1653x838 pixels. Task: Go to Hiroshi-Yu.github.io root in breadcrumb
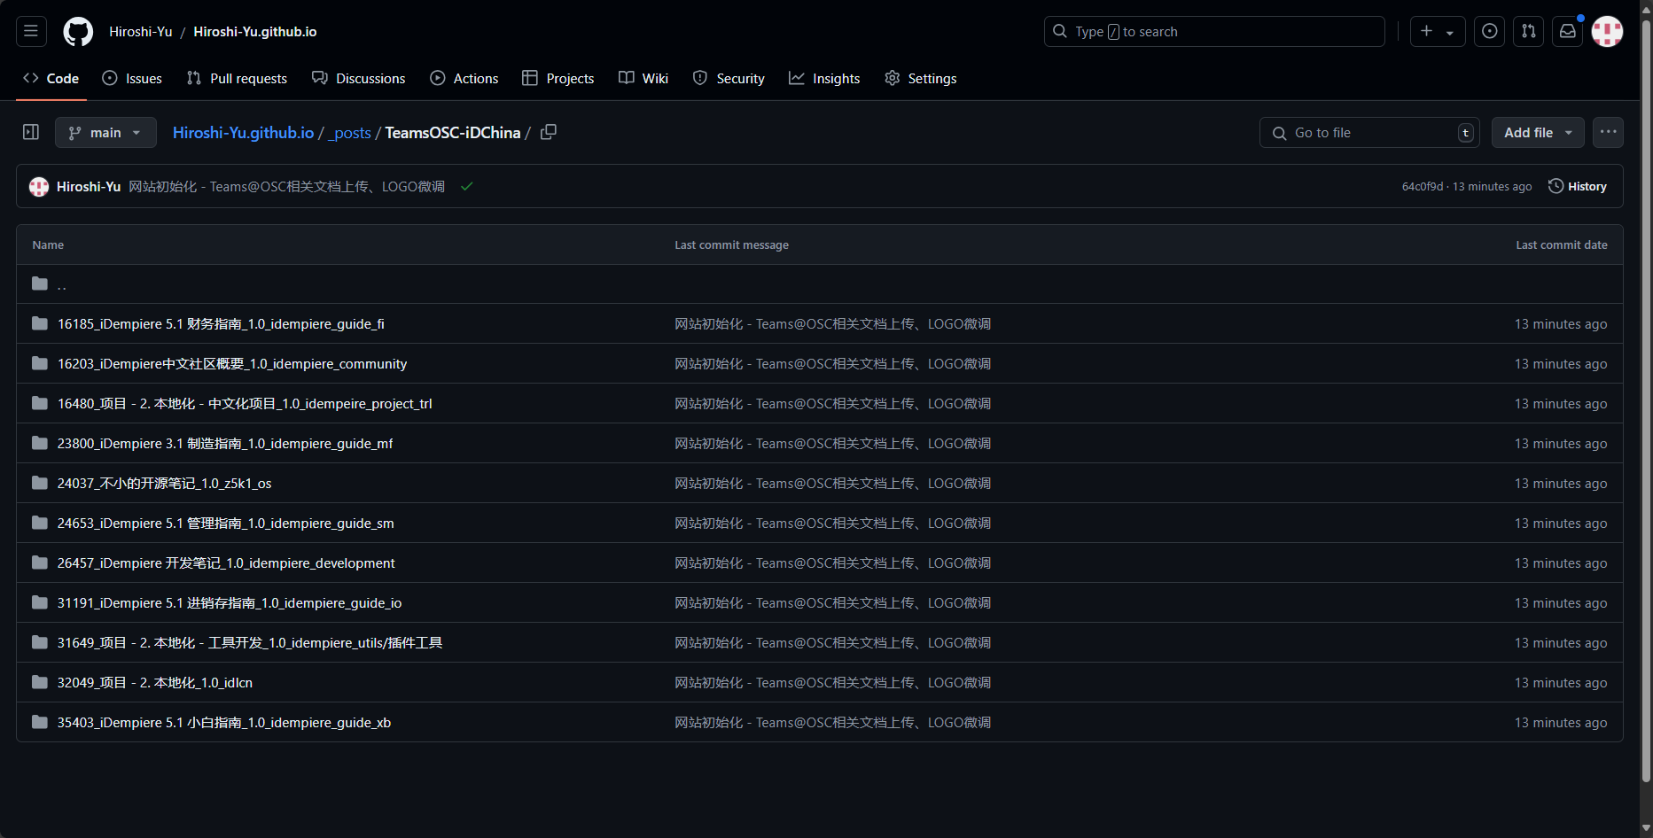243,132
